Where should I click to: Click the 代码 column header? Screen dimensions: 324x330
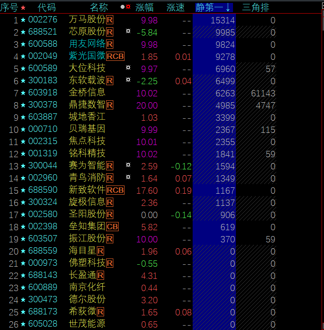click(47, 8)
